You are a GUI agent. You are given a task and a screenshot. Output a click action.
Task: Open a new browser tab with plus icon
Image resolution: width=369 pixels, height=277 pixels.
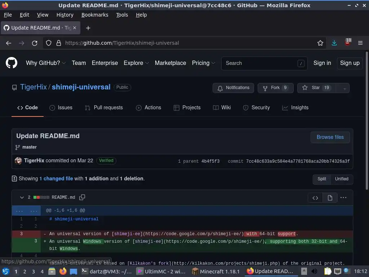pos(88,28)
